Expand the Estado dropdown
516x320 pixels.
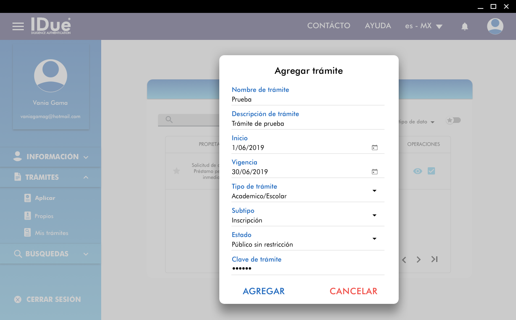[x=374, y=239]
